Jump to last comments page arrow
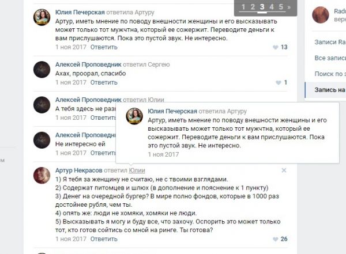Viewport: 346px width, 254px height. coord(289,7)
